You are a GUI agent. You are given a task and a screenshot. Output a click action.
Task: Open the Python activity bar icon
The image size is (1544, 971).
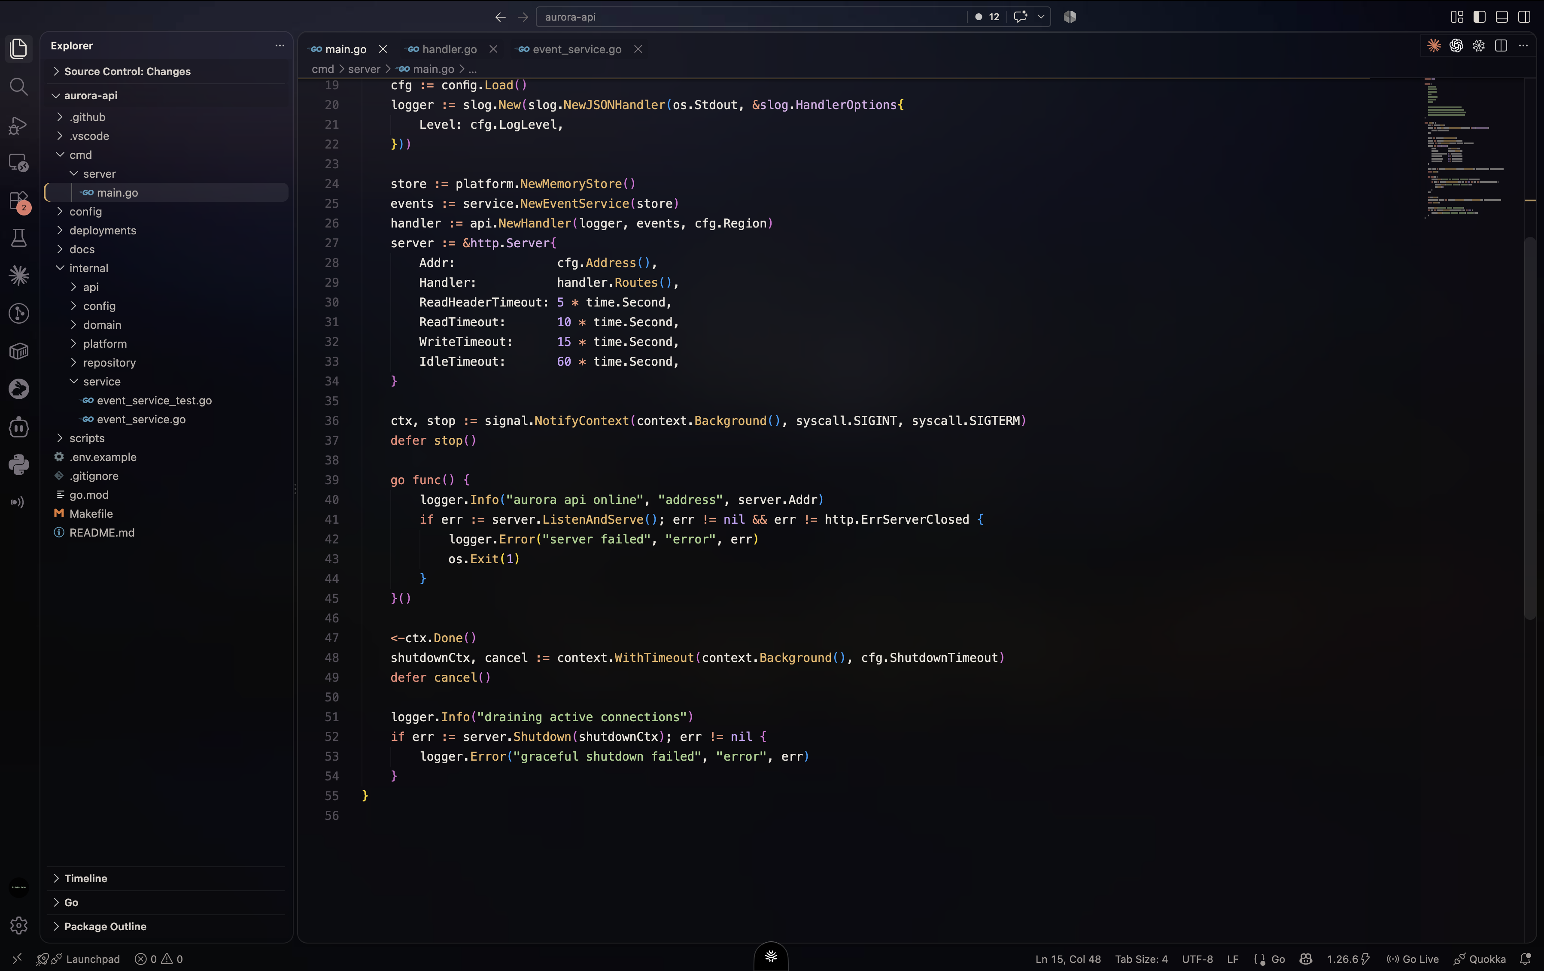(18, 464)
